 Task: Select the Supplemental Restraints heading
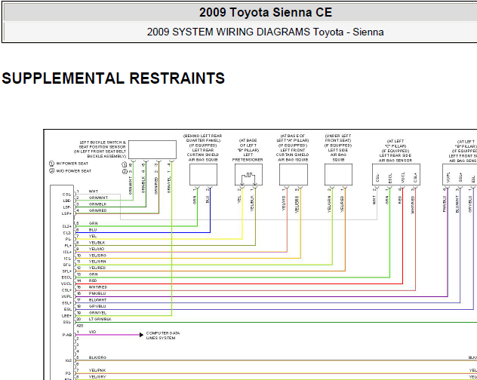113,78
